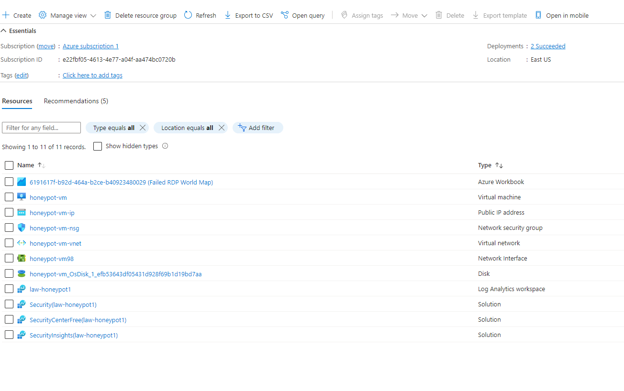Screen dimensions: 624x391
Task: Collapse the Essentials section
Action: [x=19, y=31]
